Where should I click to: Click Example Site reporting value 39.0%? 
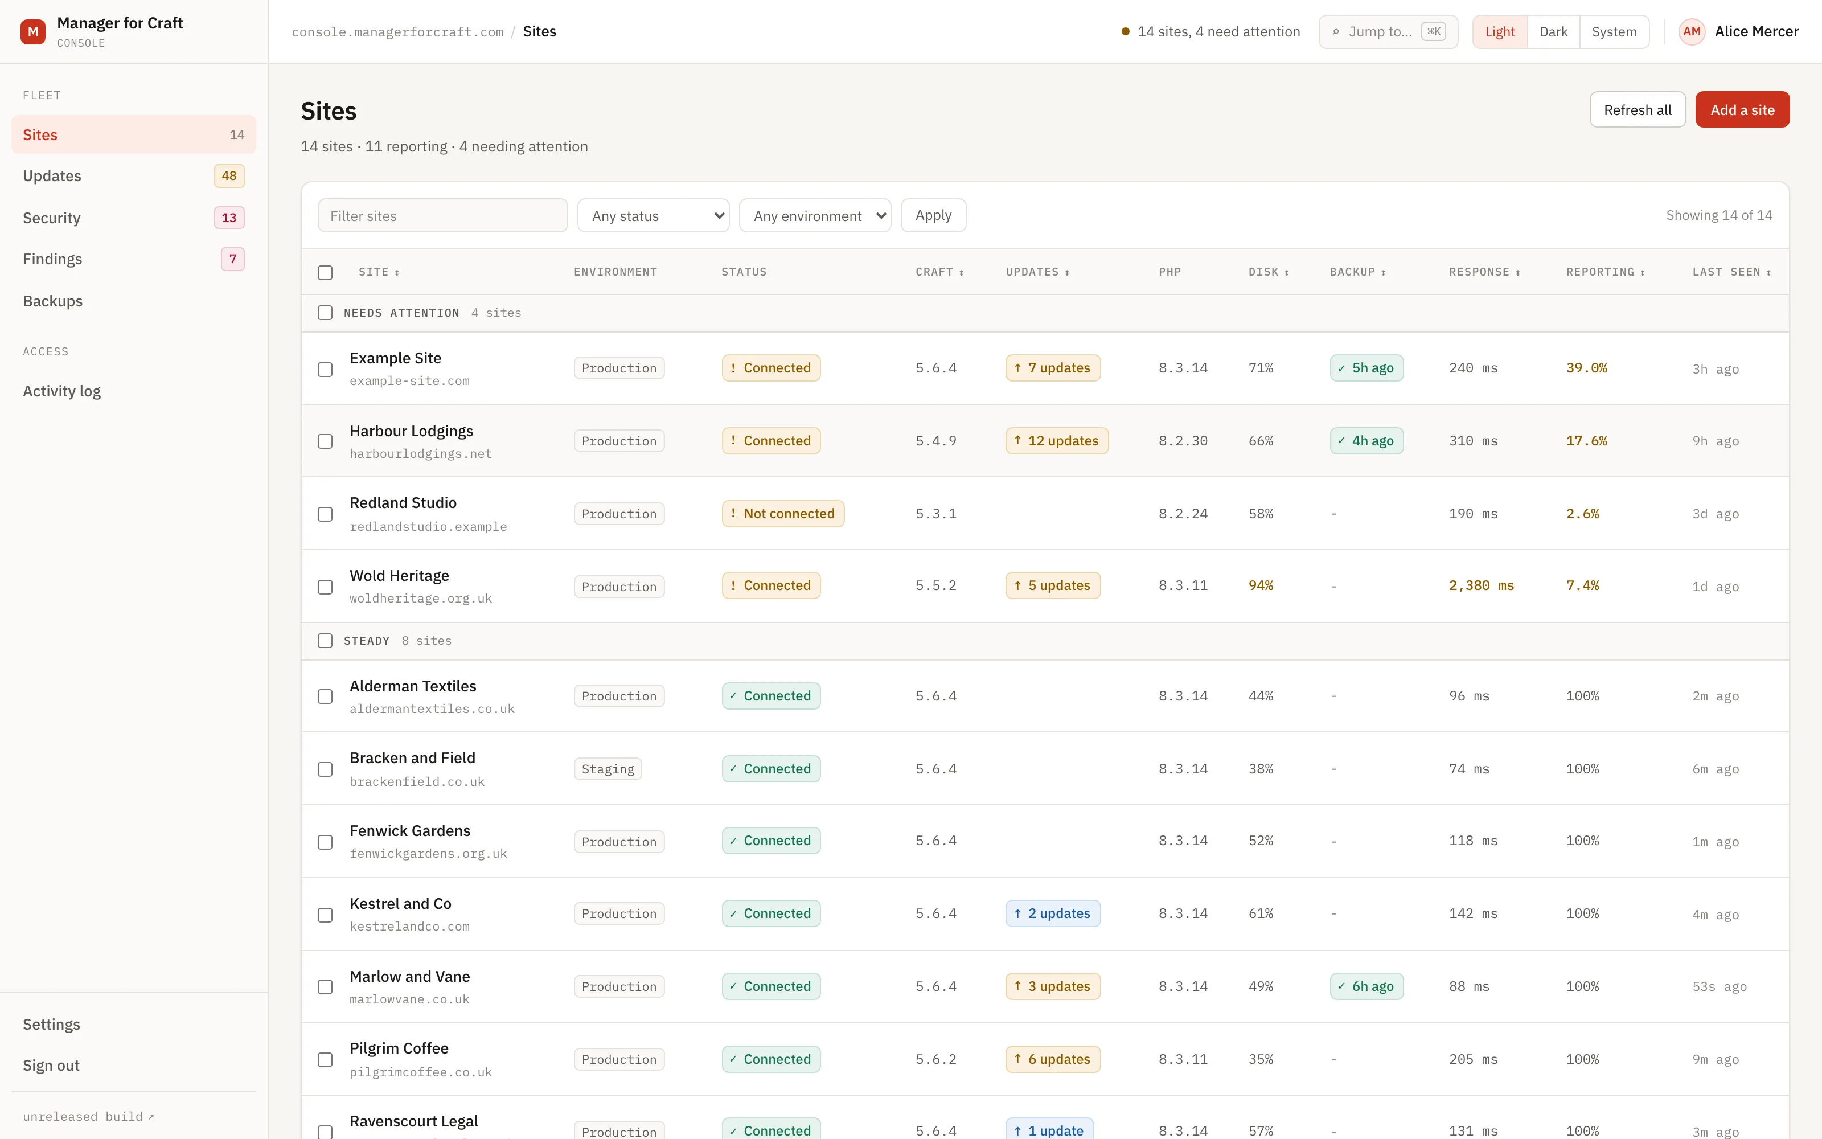tap(1586, 368)
